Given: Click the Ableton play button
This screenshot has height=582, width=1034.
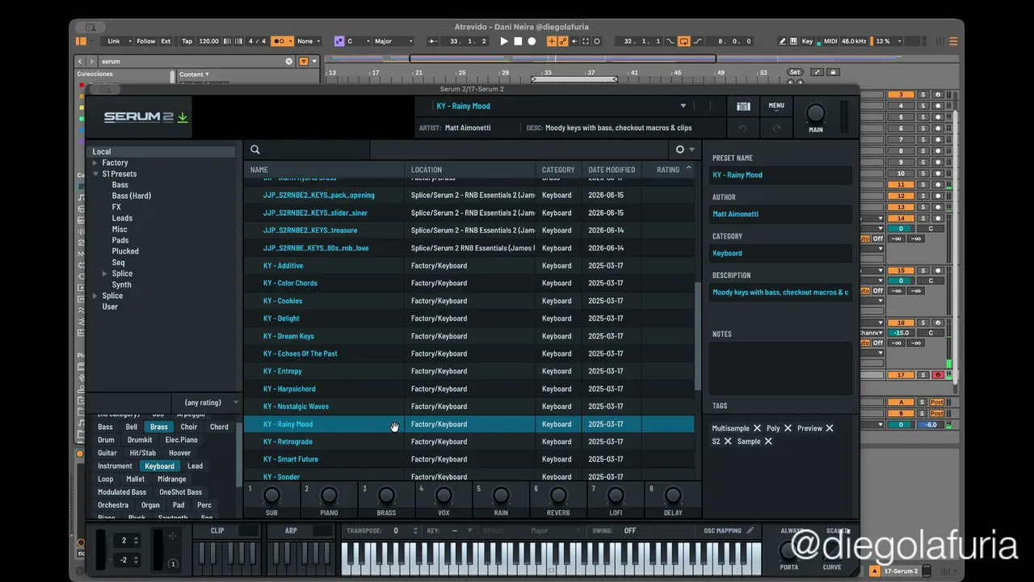Looking at the screenshot, I should pyautogui.click(x=504, y=41).
